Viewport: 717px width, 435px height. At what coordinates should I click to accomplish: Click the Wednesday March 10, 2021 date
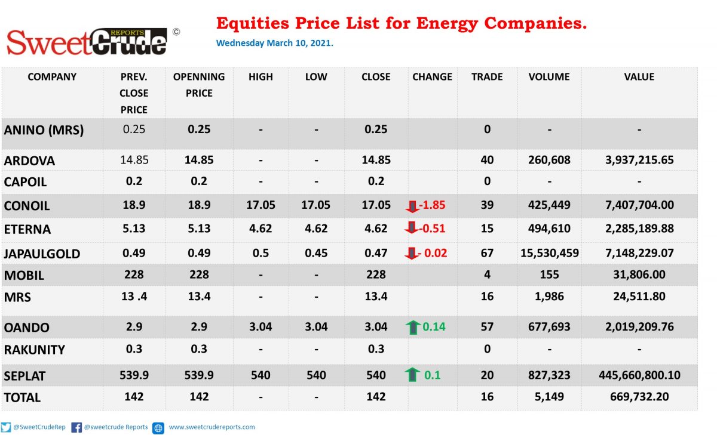(275, 44)
